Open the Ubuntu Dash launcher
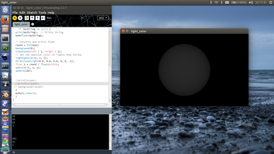 5,10
